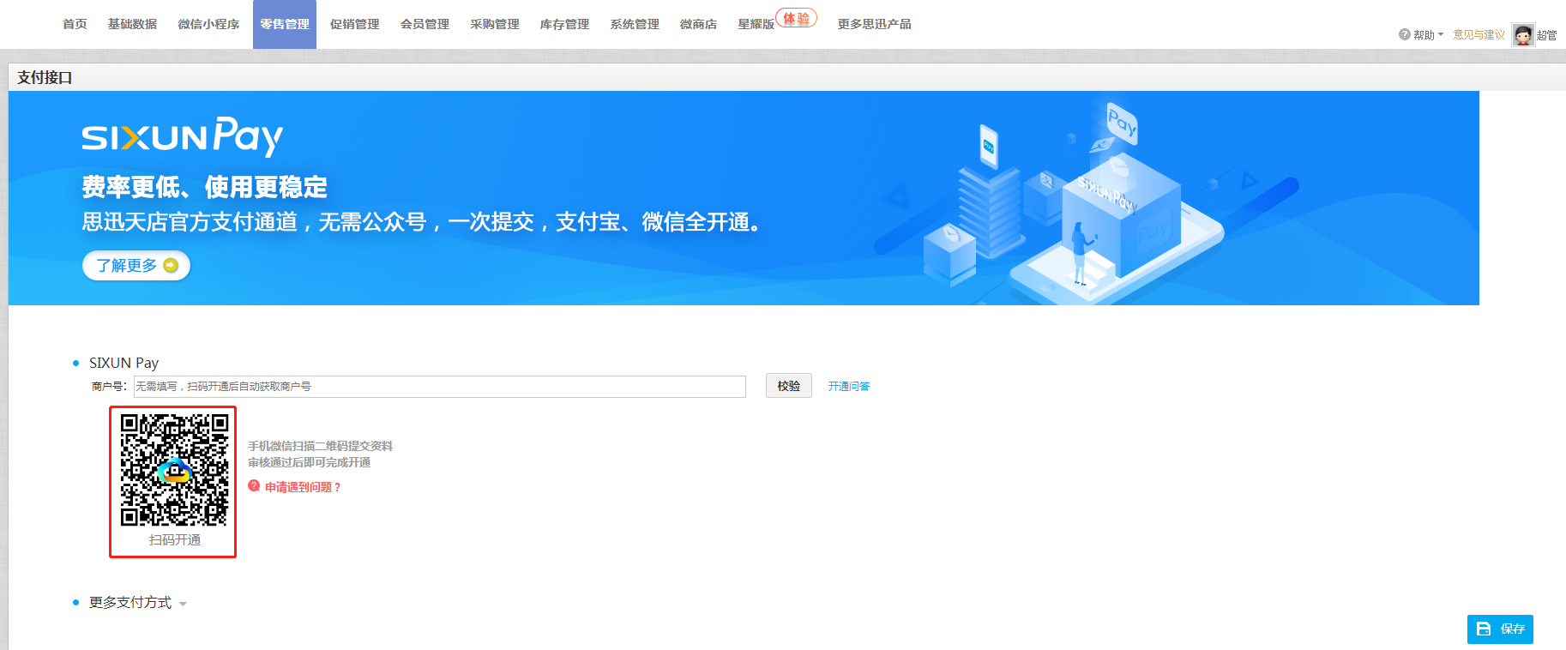
Task: Open the 基础数据 menu
Action: point(132,24)
